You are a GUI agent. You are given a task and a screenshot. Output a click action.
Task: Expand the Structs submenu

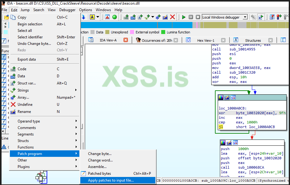76,140
